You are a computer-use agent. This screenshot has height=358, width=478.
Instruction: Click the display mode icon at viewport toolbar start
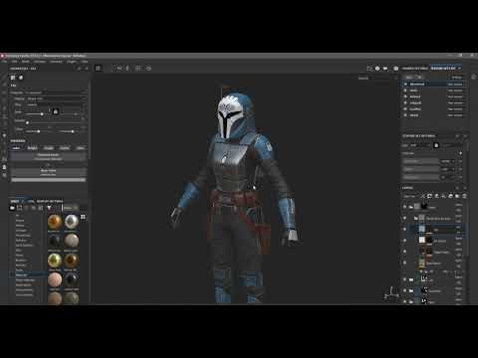click(98, 68)
